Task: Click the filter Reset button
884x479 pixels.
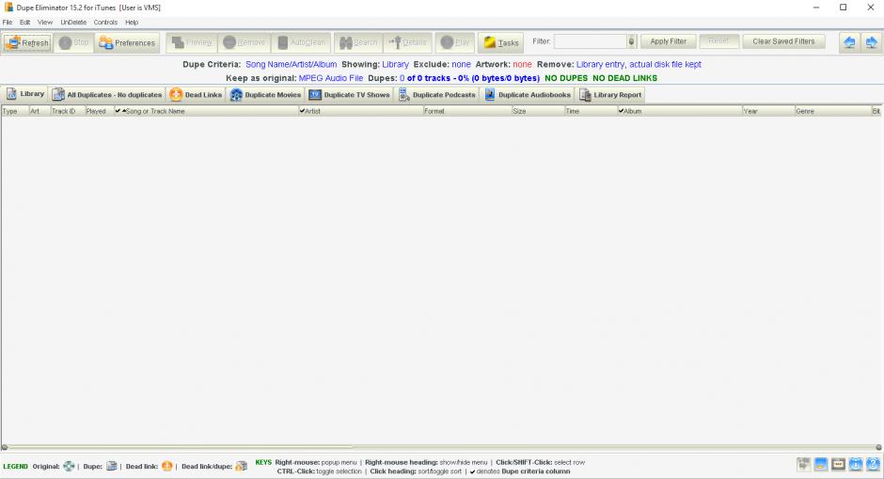Action: coord(718,41)
